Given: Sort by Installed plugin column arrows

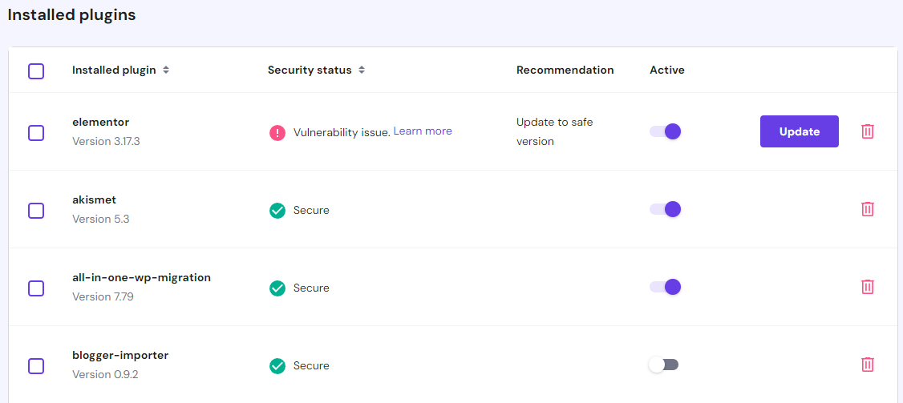Looking at the screenshot, I should pos(166,71).
